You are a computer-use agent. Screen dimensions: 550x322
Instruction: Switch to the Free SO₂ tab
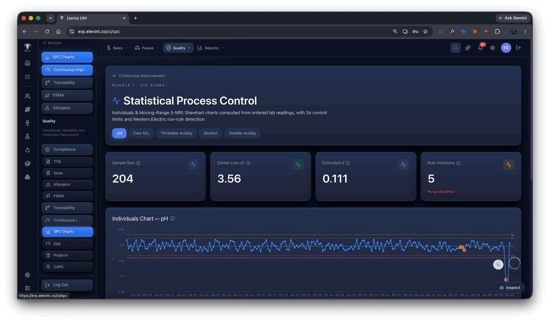click(x=141, y=133)
